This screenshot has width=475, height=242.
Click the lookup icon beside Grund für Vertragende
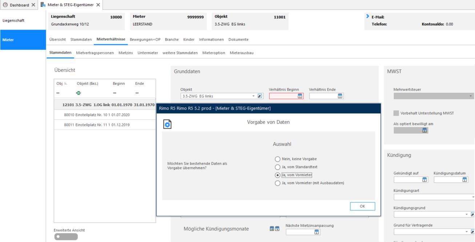pyautogui.click(x=473, y=231)
